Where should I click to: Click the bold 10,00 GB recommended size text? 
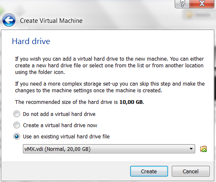coord(131,102)
